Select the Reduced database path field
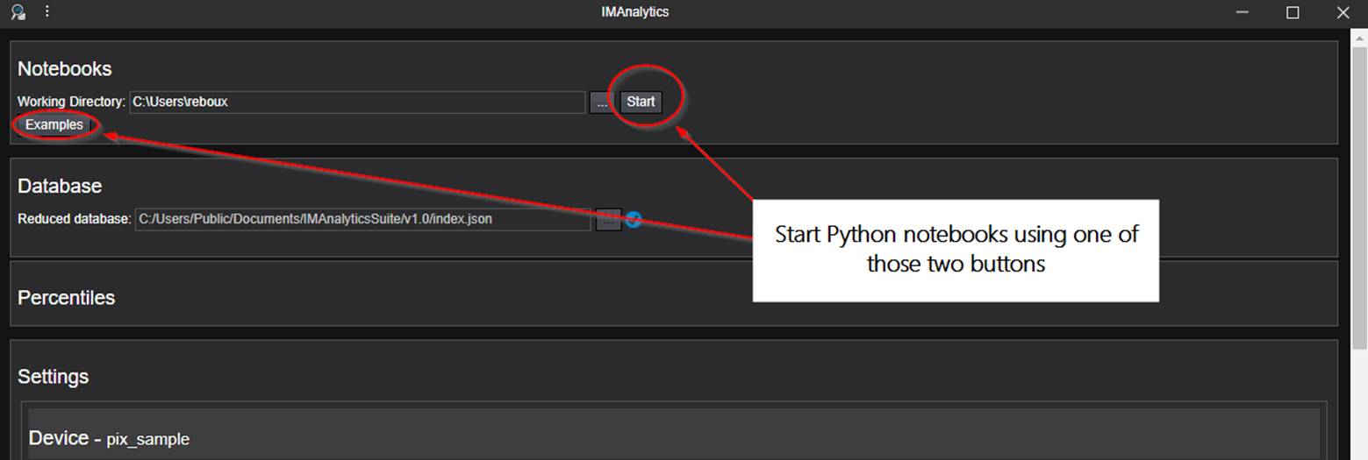Screen dimensions: 1368x460 click(362, 219)
